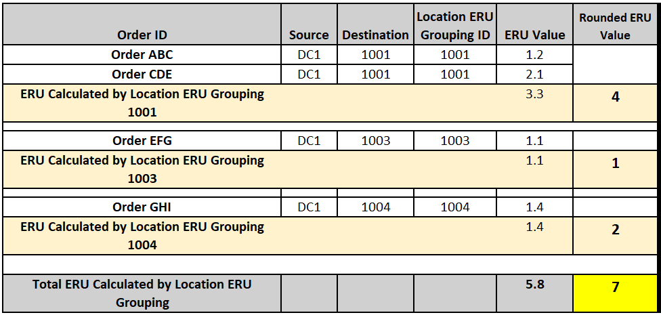The height and width of the screenshot is (315, 661).
Task: Select the ERU value 3.3 cell
Action: [534, 94]
